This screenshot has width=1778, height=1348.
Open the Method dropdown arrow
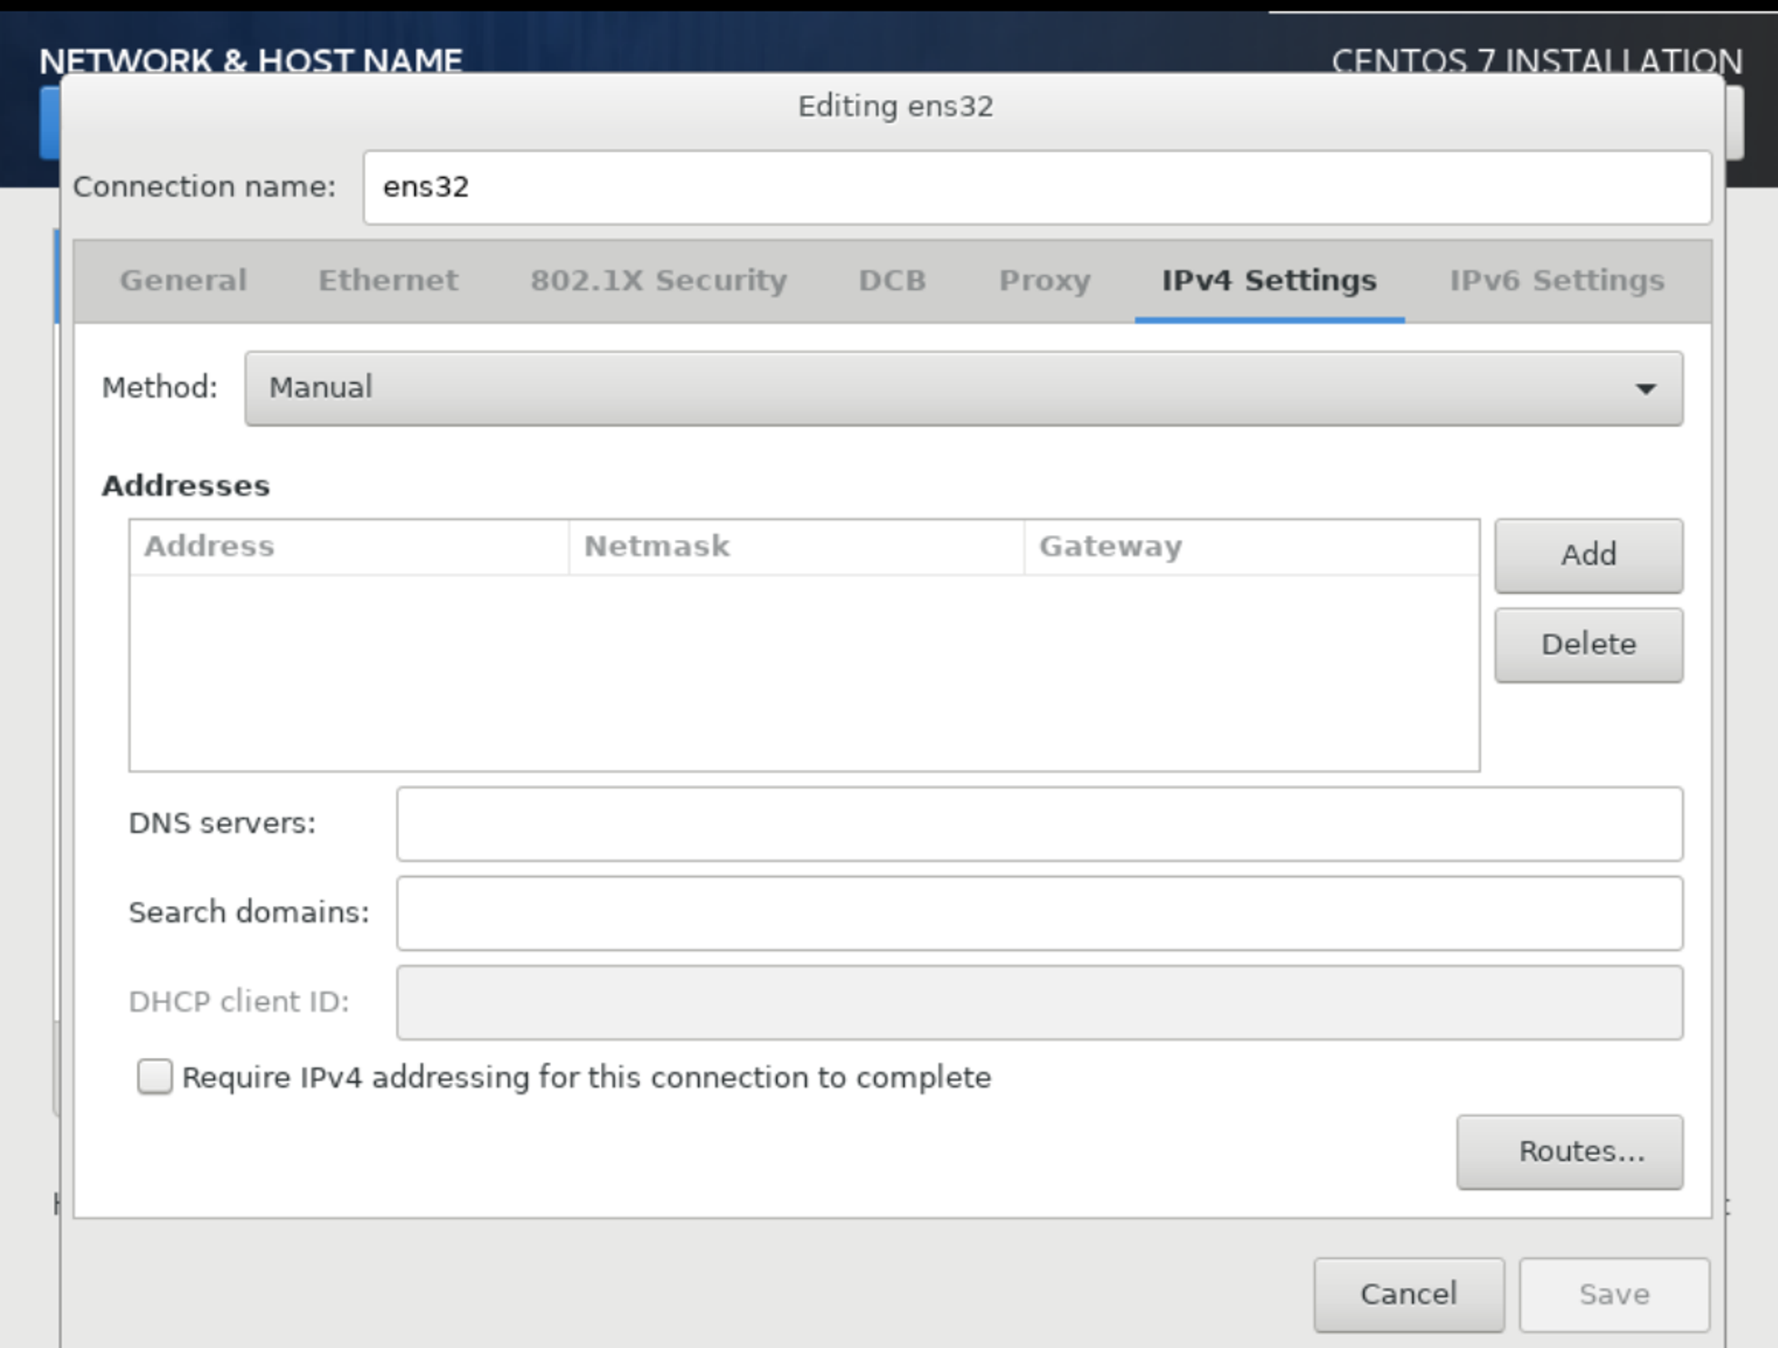1645,389
